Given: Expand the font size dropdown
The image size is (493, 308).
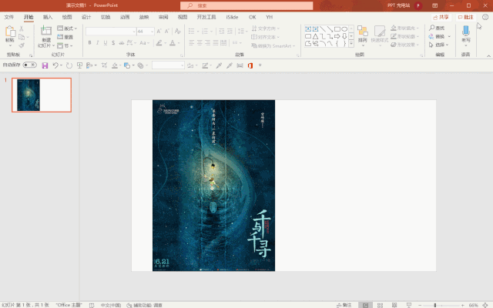Looking at the screenshot, I should (151, 32).
